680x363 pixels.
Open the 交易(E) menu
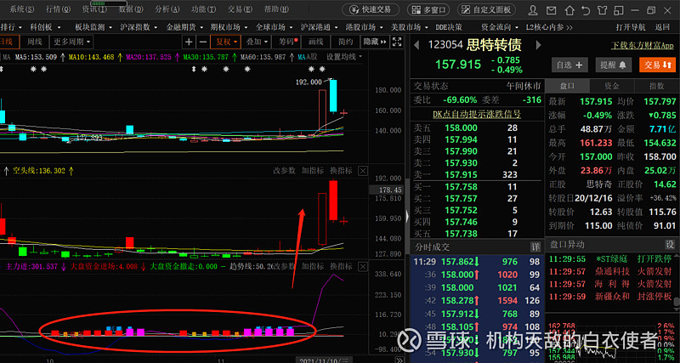(x=241, y=9)
